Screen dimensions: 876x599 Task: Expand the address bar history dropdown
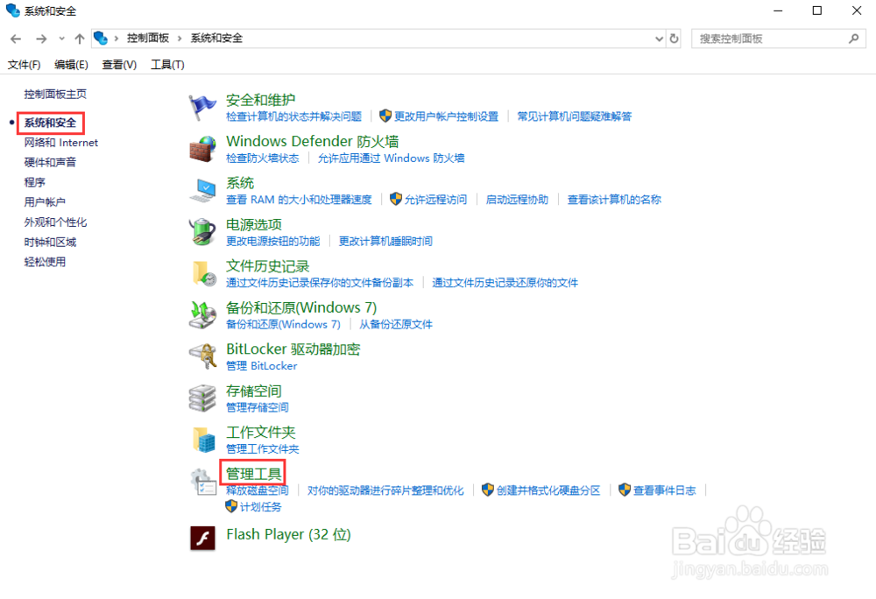659,39
